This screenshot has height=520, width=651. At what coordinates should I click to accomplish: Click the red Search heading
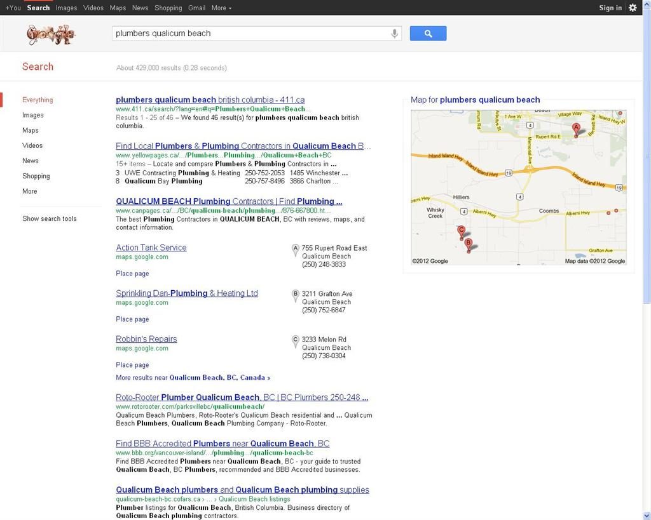(38, 67)
